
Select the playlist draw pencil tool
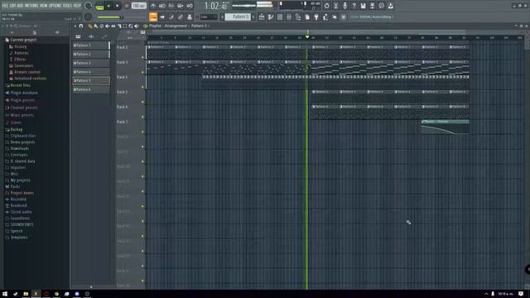click(x=90, y=26)
